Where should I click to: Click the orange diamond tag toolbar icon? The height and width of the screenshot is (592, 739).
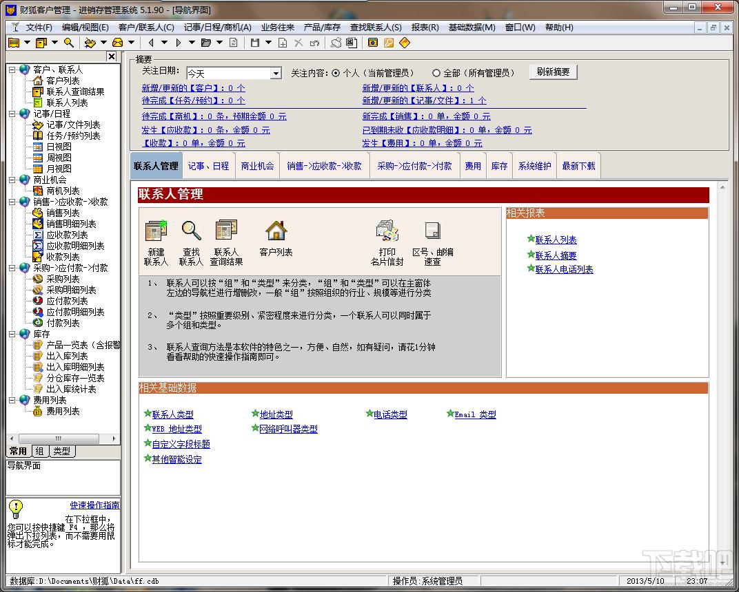coord(405,43)
